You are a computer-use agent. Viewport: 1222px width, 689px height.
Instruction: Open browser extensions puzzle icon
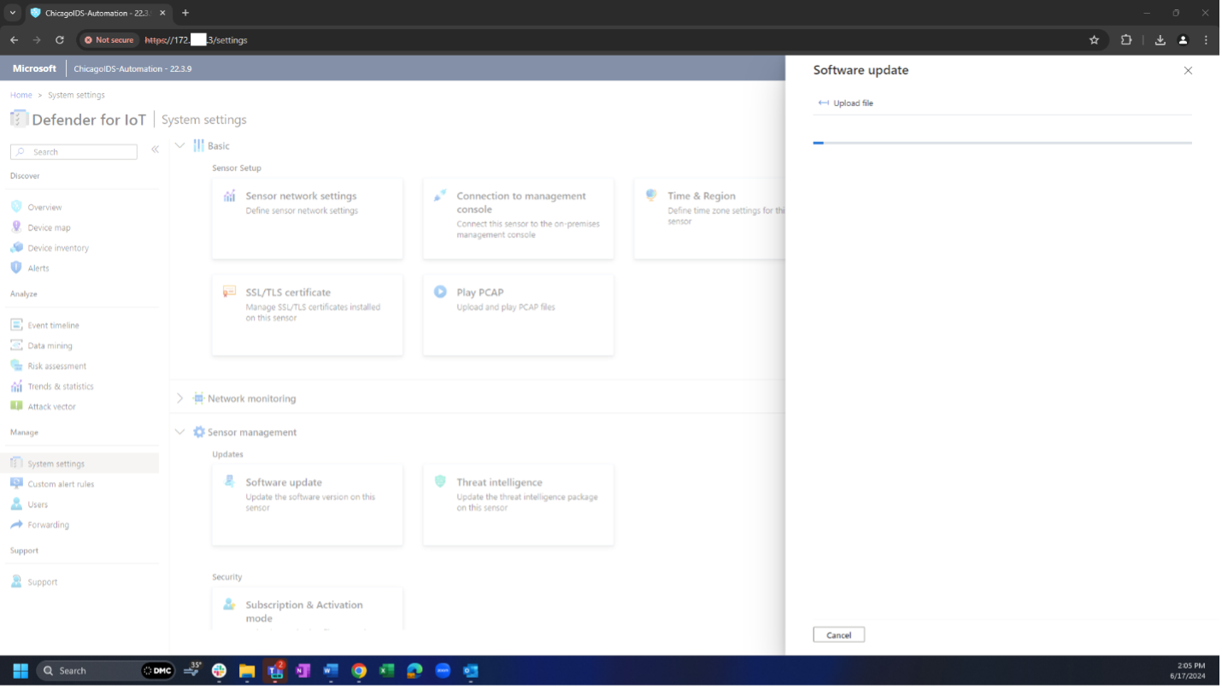1126,40
